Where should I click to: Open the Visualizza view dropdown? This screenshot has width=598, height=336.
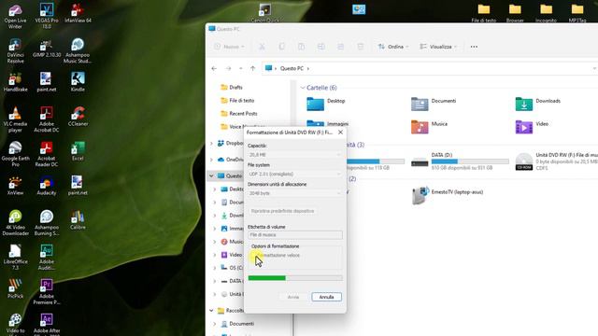pos(438,47)
